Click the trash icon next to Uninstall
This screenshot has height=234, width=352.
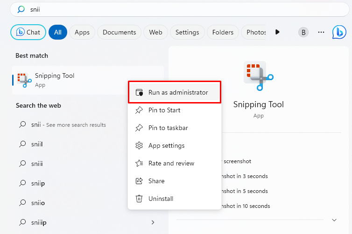pyautogui.click(x=139, y=199)
